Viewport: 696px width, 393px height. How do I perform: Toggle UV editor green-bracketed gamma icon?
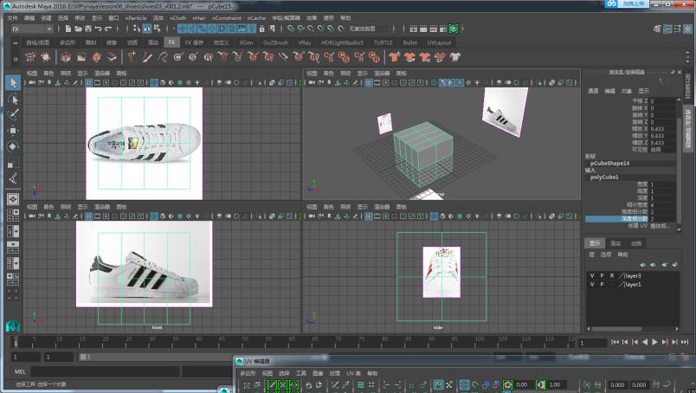click(540, 384)
